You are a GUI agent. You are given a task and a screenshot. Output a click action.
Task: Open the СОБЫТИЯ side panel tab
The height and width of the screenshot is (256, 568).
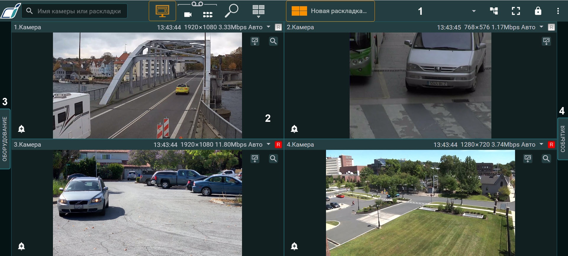[x=562, y=139]
